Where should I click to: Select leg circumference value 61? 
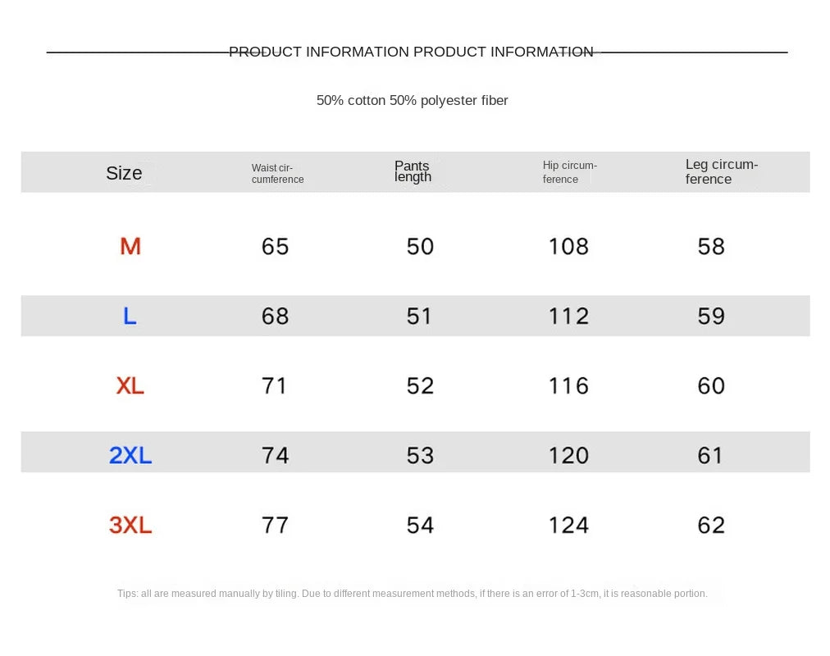click(709, 455)
